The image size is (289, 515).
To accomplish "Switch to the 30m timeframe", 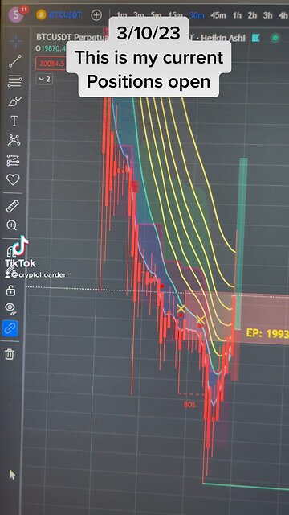I will 197,15.
